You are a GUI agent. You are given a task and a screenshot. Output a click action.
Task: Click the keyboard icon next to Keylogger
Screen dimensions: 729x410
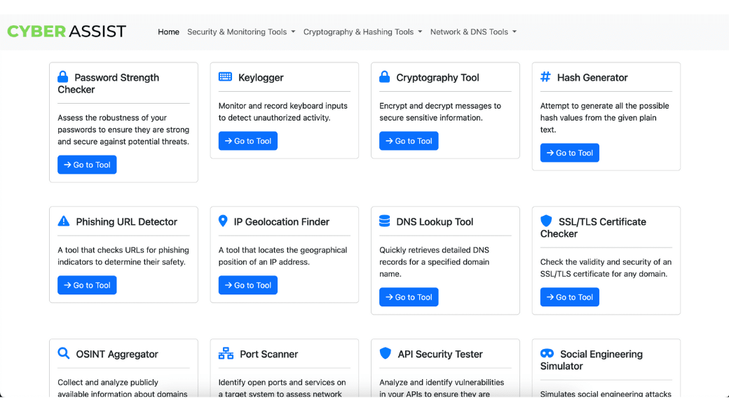coord(225,77)
